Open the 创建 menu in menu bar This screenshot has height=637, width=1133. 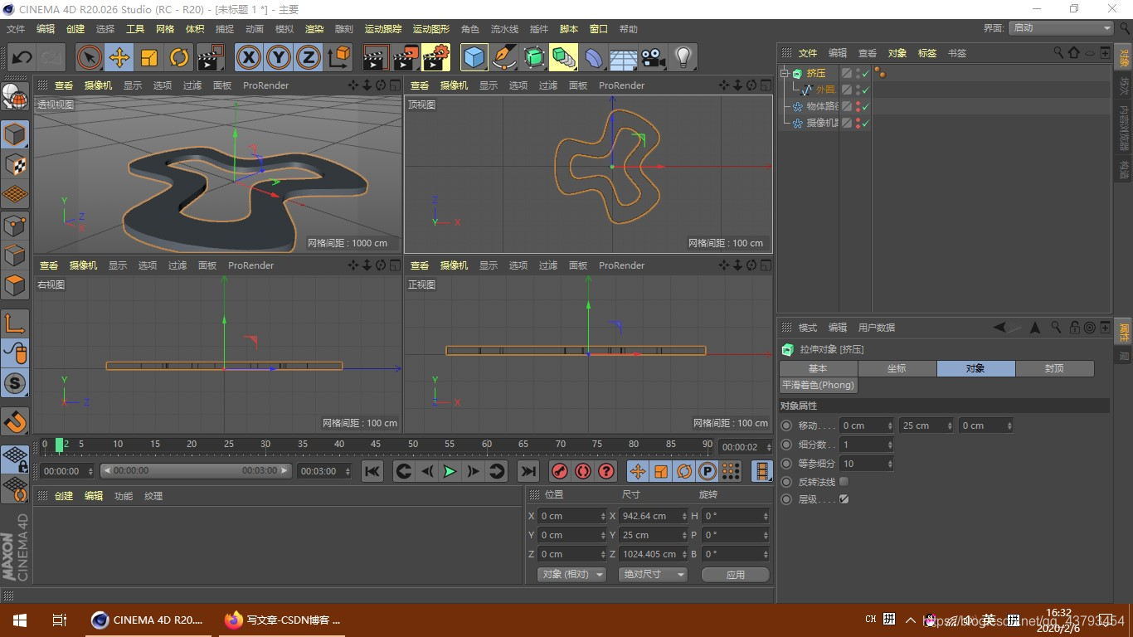point(75,29)
